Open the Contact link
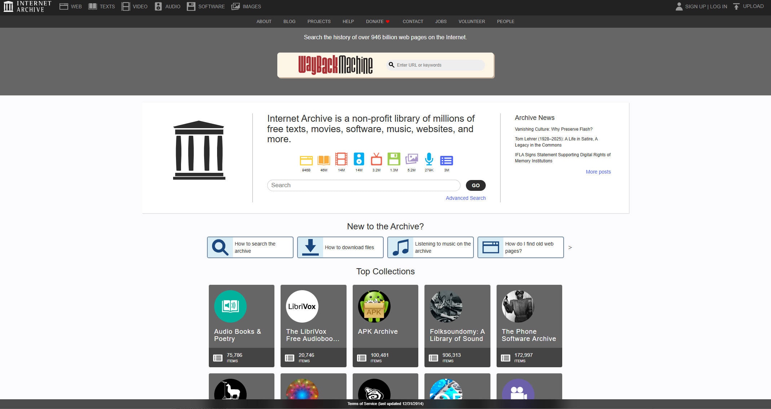Screen dimensions: 771x409 (x=413, y=22)
